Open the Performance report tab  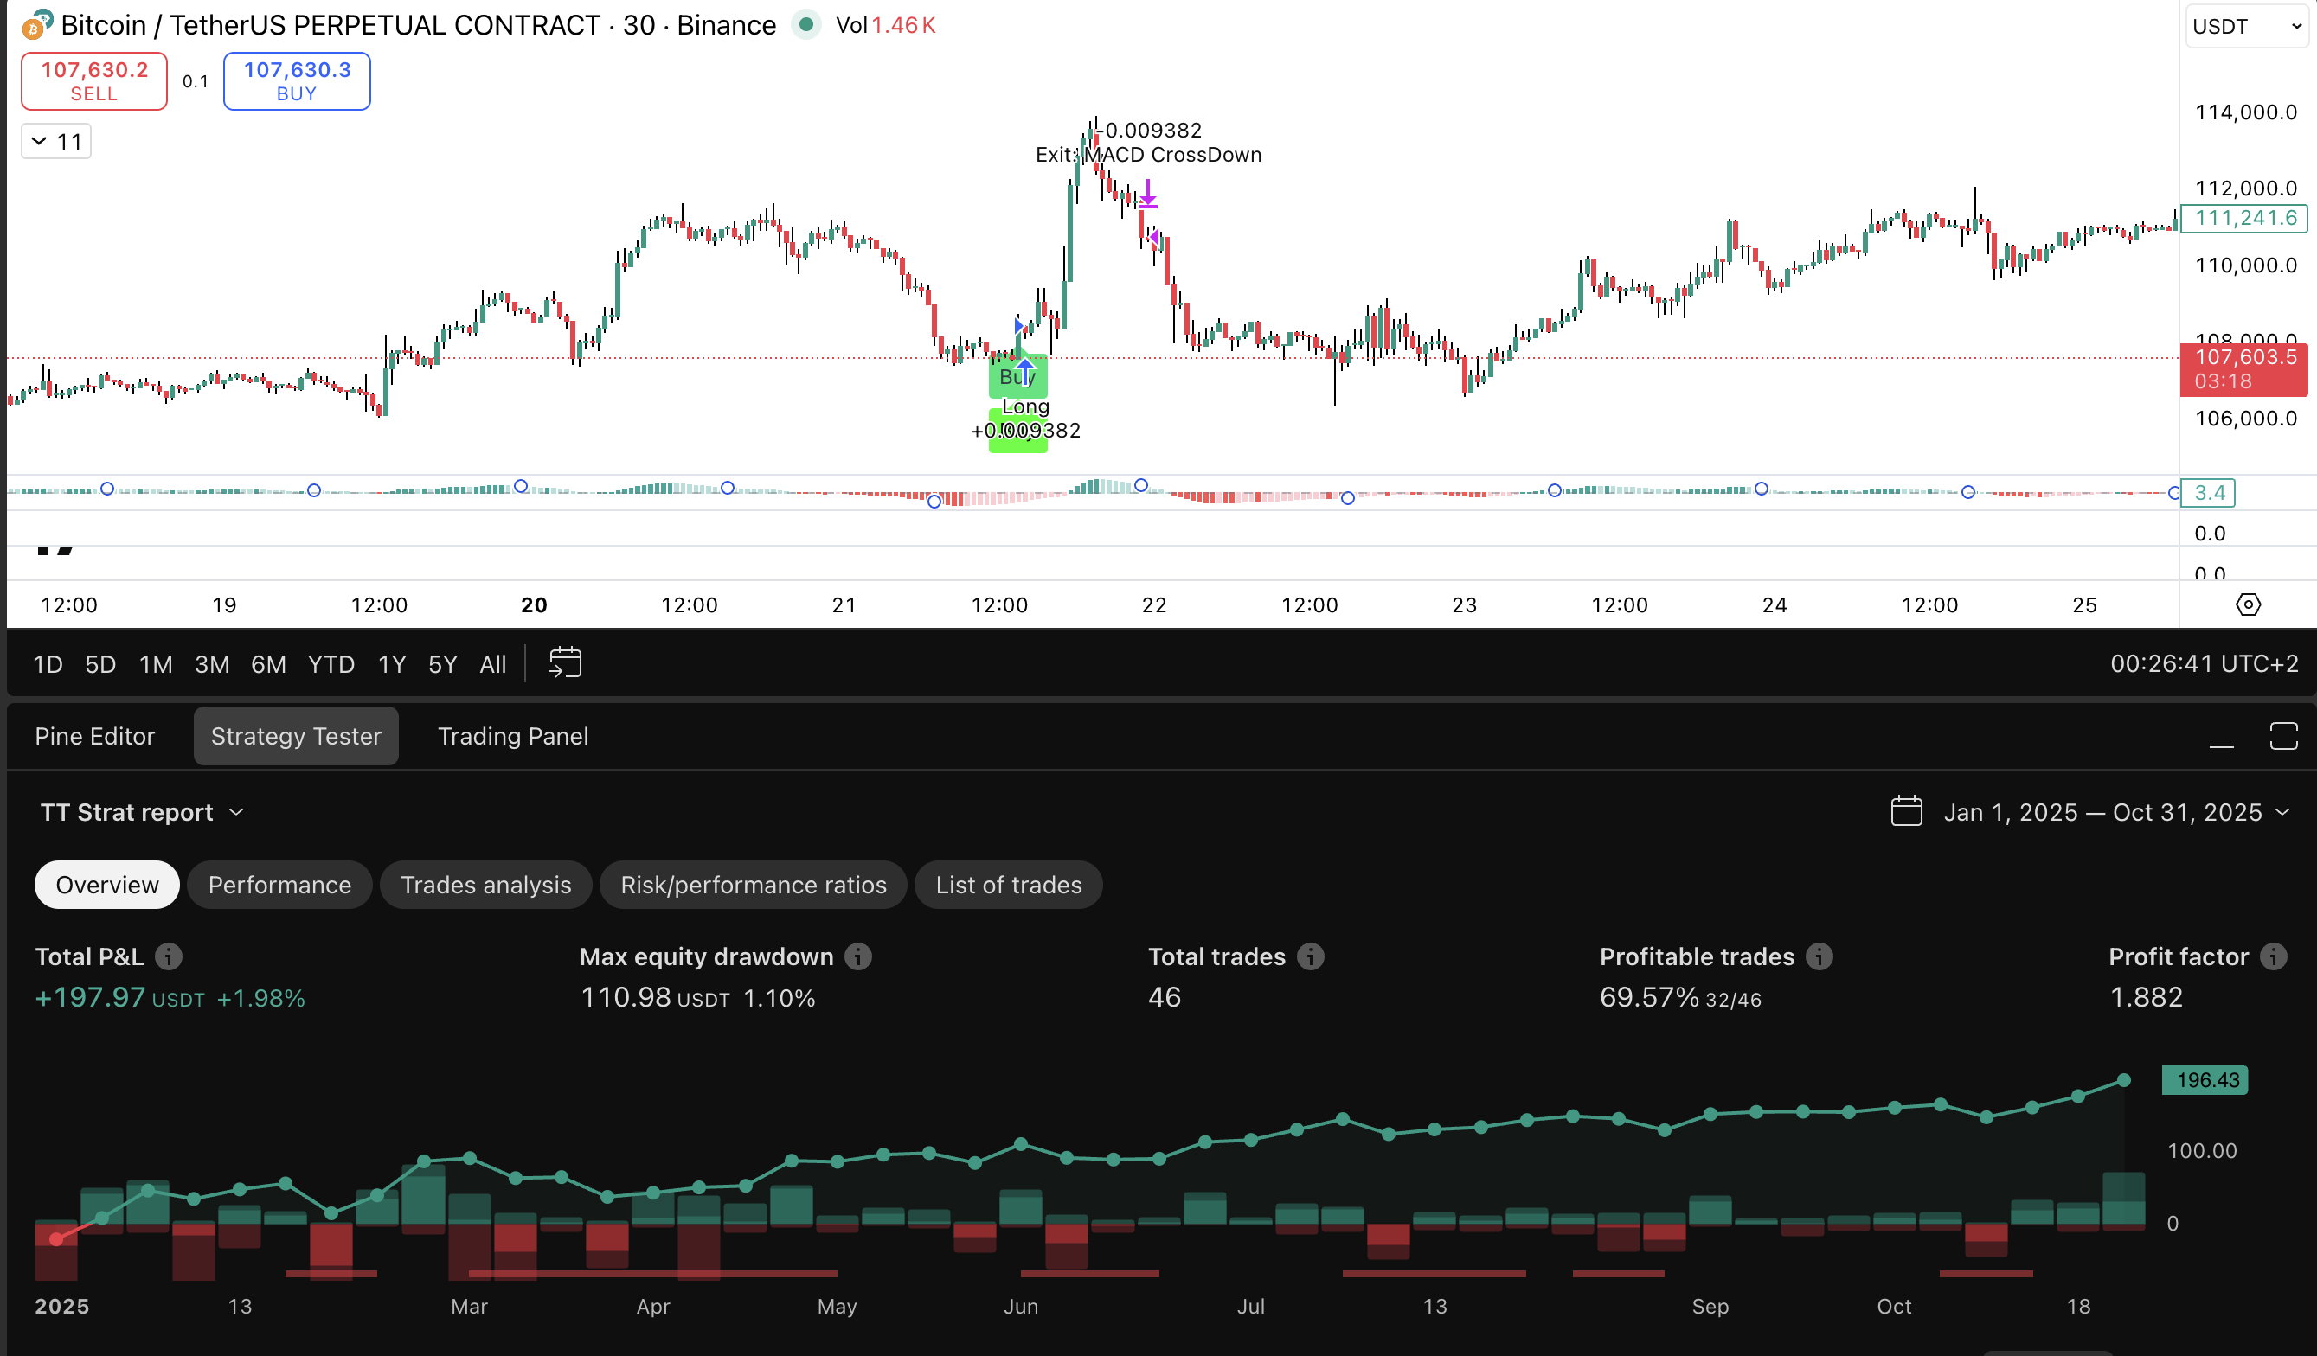coord(279,885)
